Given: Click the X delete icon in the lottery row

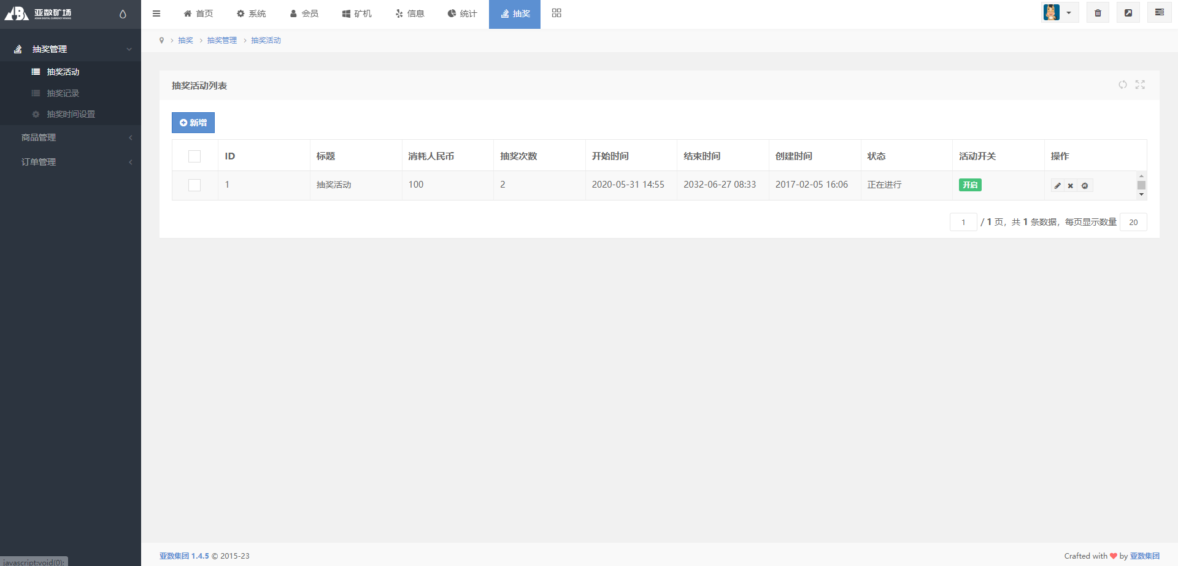Looking at the screenshot, I should (x=1071, y=186).
